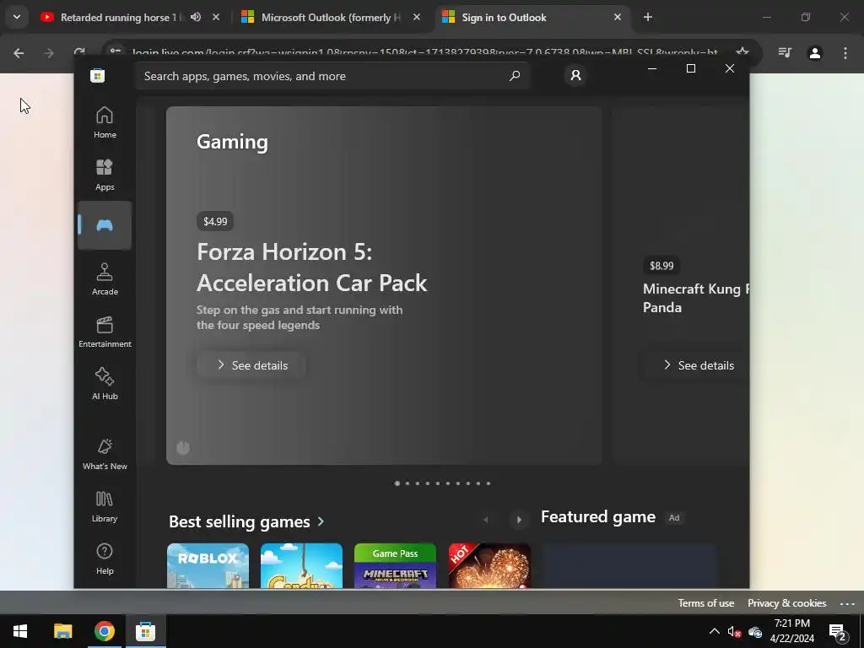This screenshot has width=864, height=648.
Task: Open the Best selling games heading
Action: pos(240,521)
